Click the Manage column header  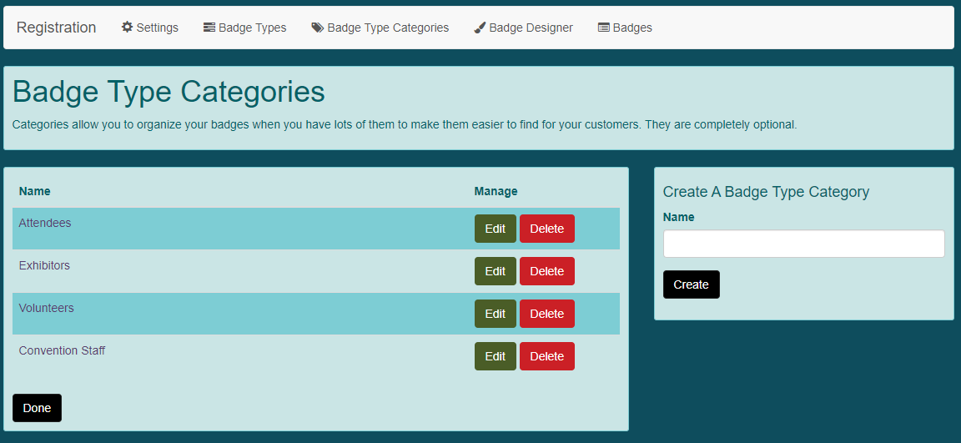pyautogui.click(x=496, y=191)
